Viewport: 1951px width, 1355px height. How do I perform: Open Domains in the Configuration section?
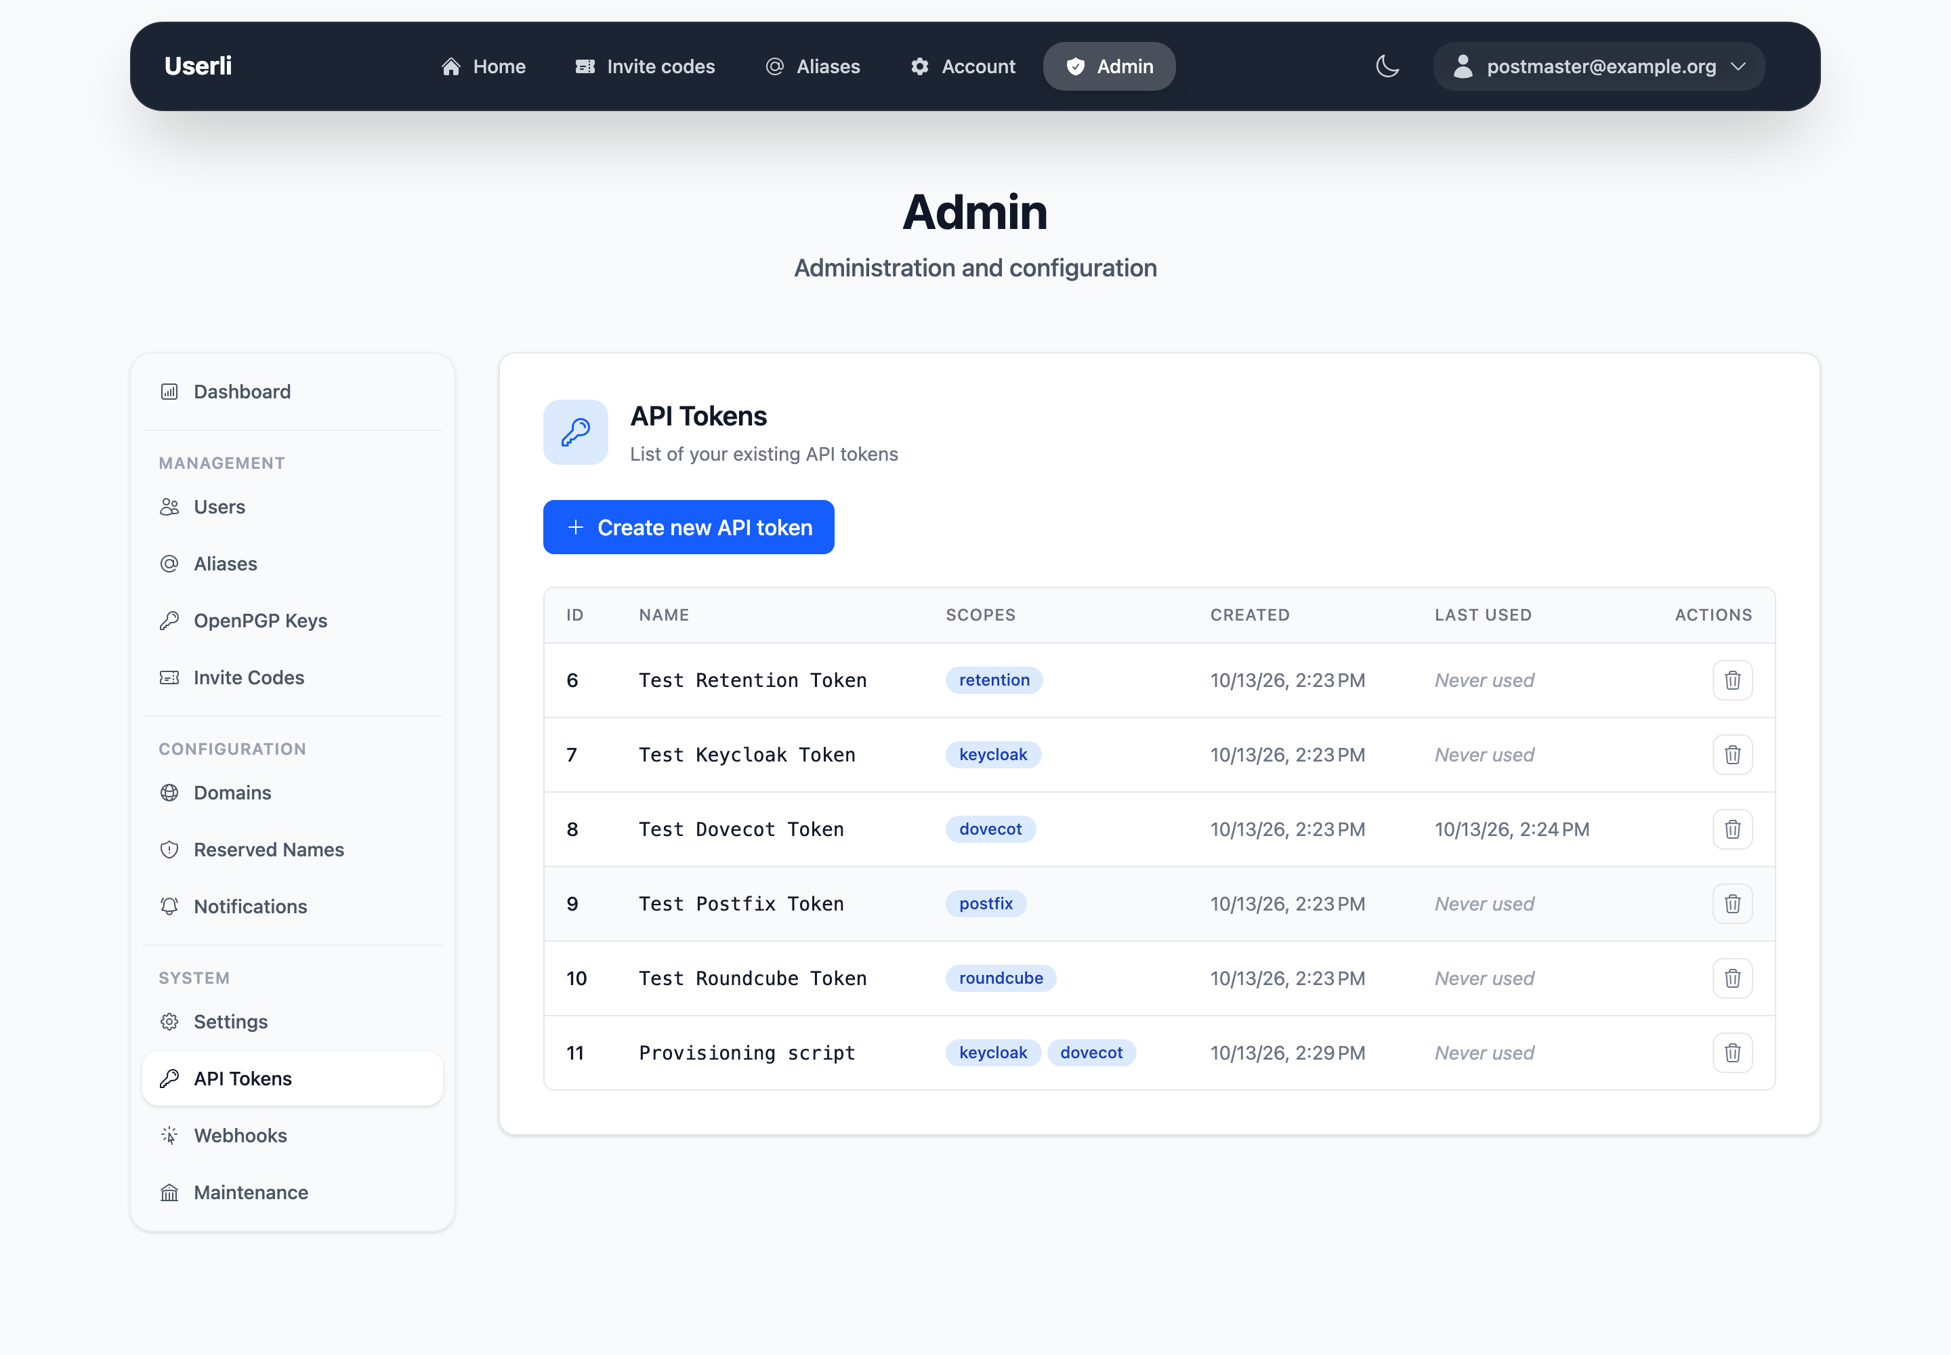tap(293, 793)
